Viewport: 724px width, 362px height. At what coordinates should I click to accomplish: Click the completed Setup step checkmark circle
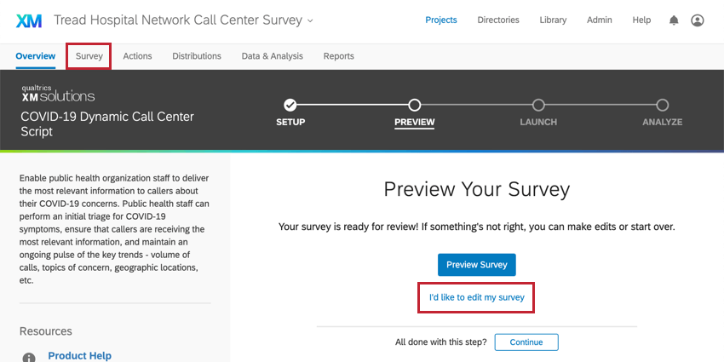pos(290,106)
